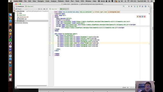163x92 pixels.
Task: Click the UTF-8 encoding in status bar
Action: (132, 87)
